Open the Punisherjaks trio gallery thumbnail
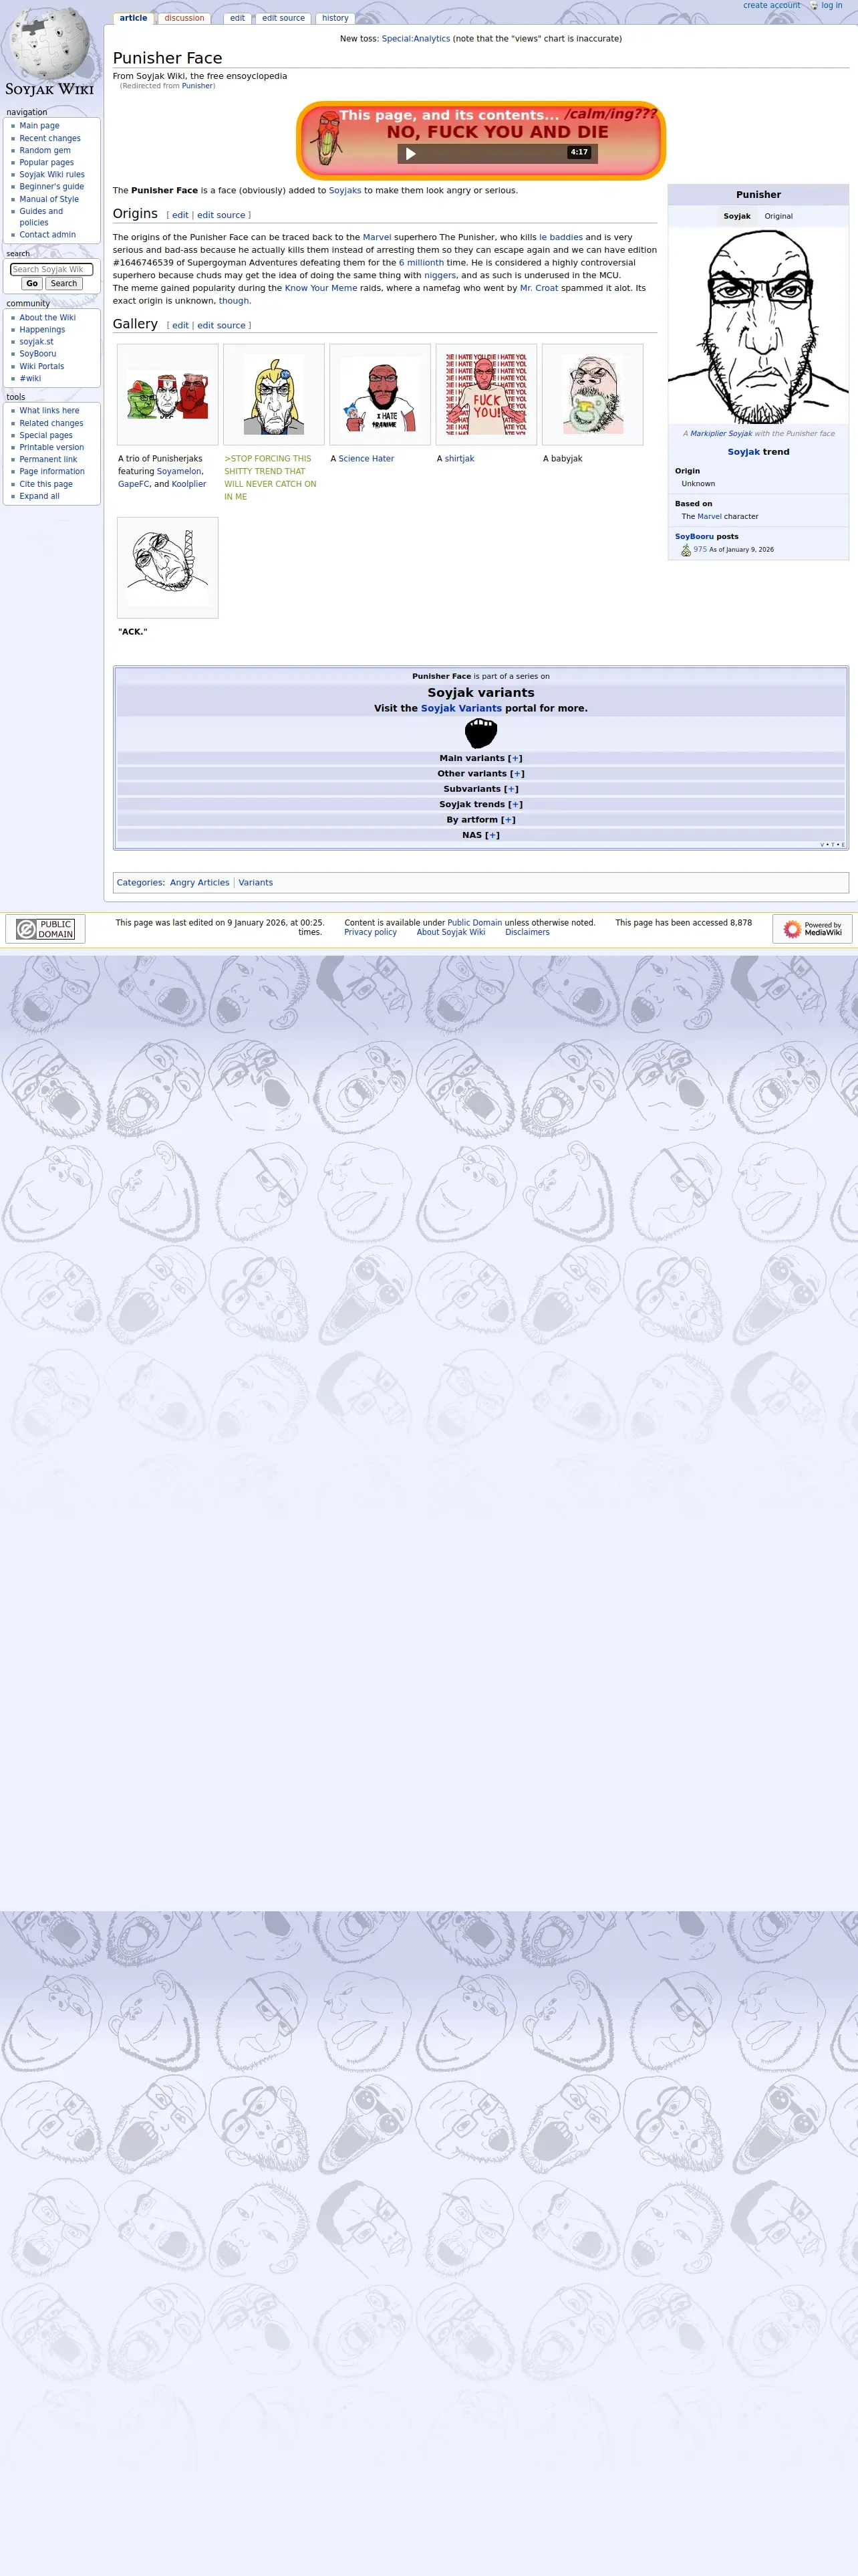858x2576 pixels. (x=168, y=394)
